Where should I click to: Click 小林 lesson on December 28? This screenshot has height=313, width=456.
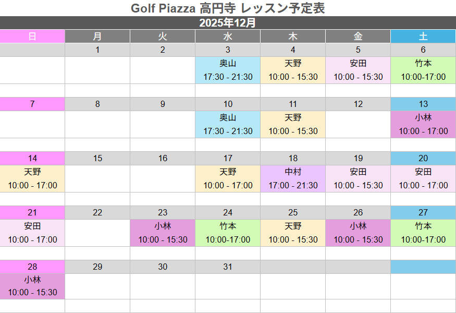click(32, 286)
